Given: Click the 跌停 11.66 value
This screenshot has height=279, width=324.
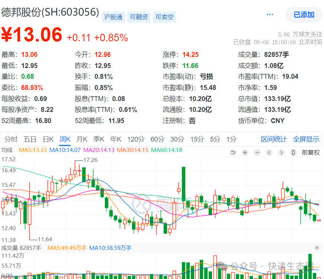Looking at the screenshot, I should 190,66.
